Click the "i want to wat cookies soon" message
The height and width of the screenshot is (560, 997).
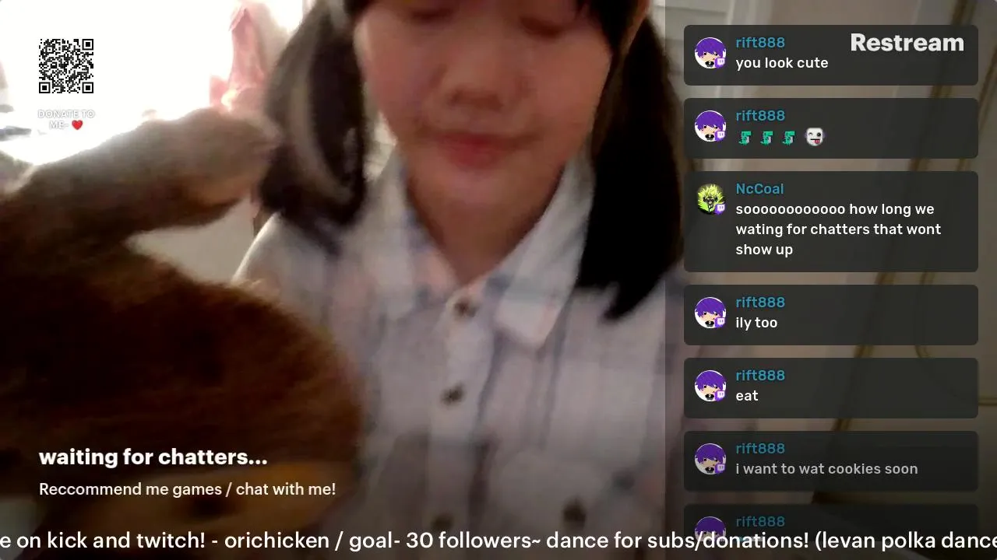pyautogui.click(x=826, y=469)
